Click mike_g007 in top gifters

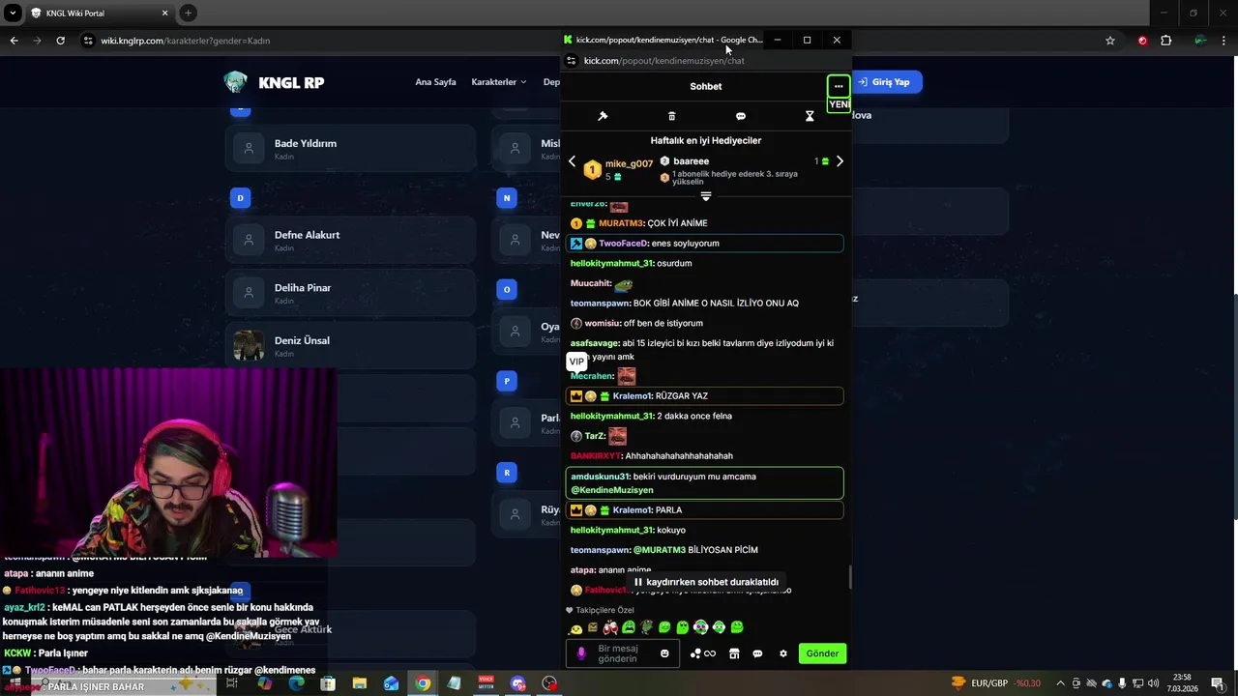(x=629, y=164)
